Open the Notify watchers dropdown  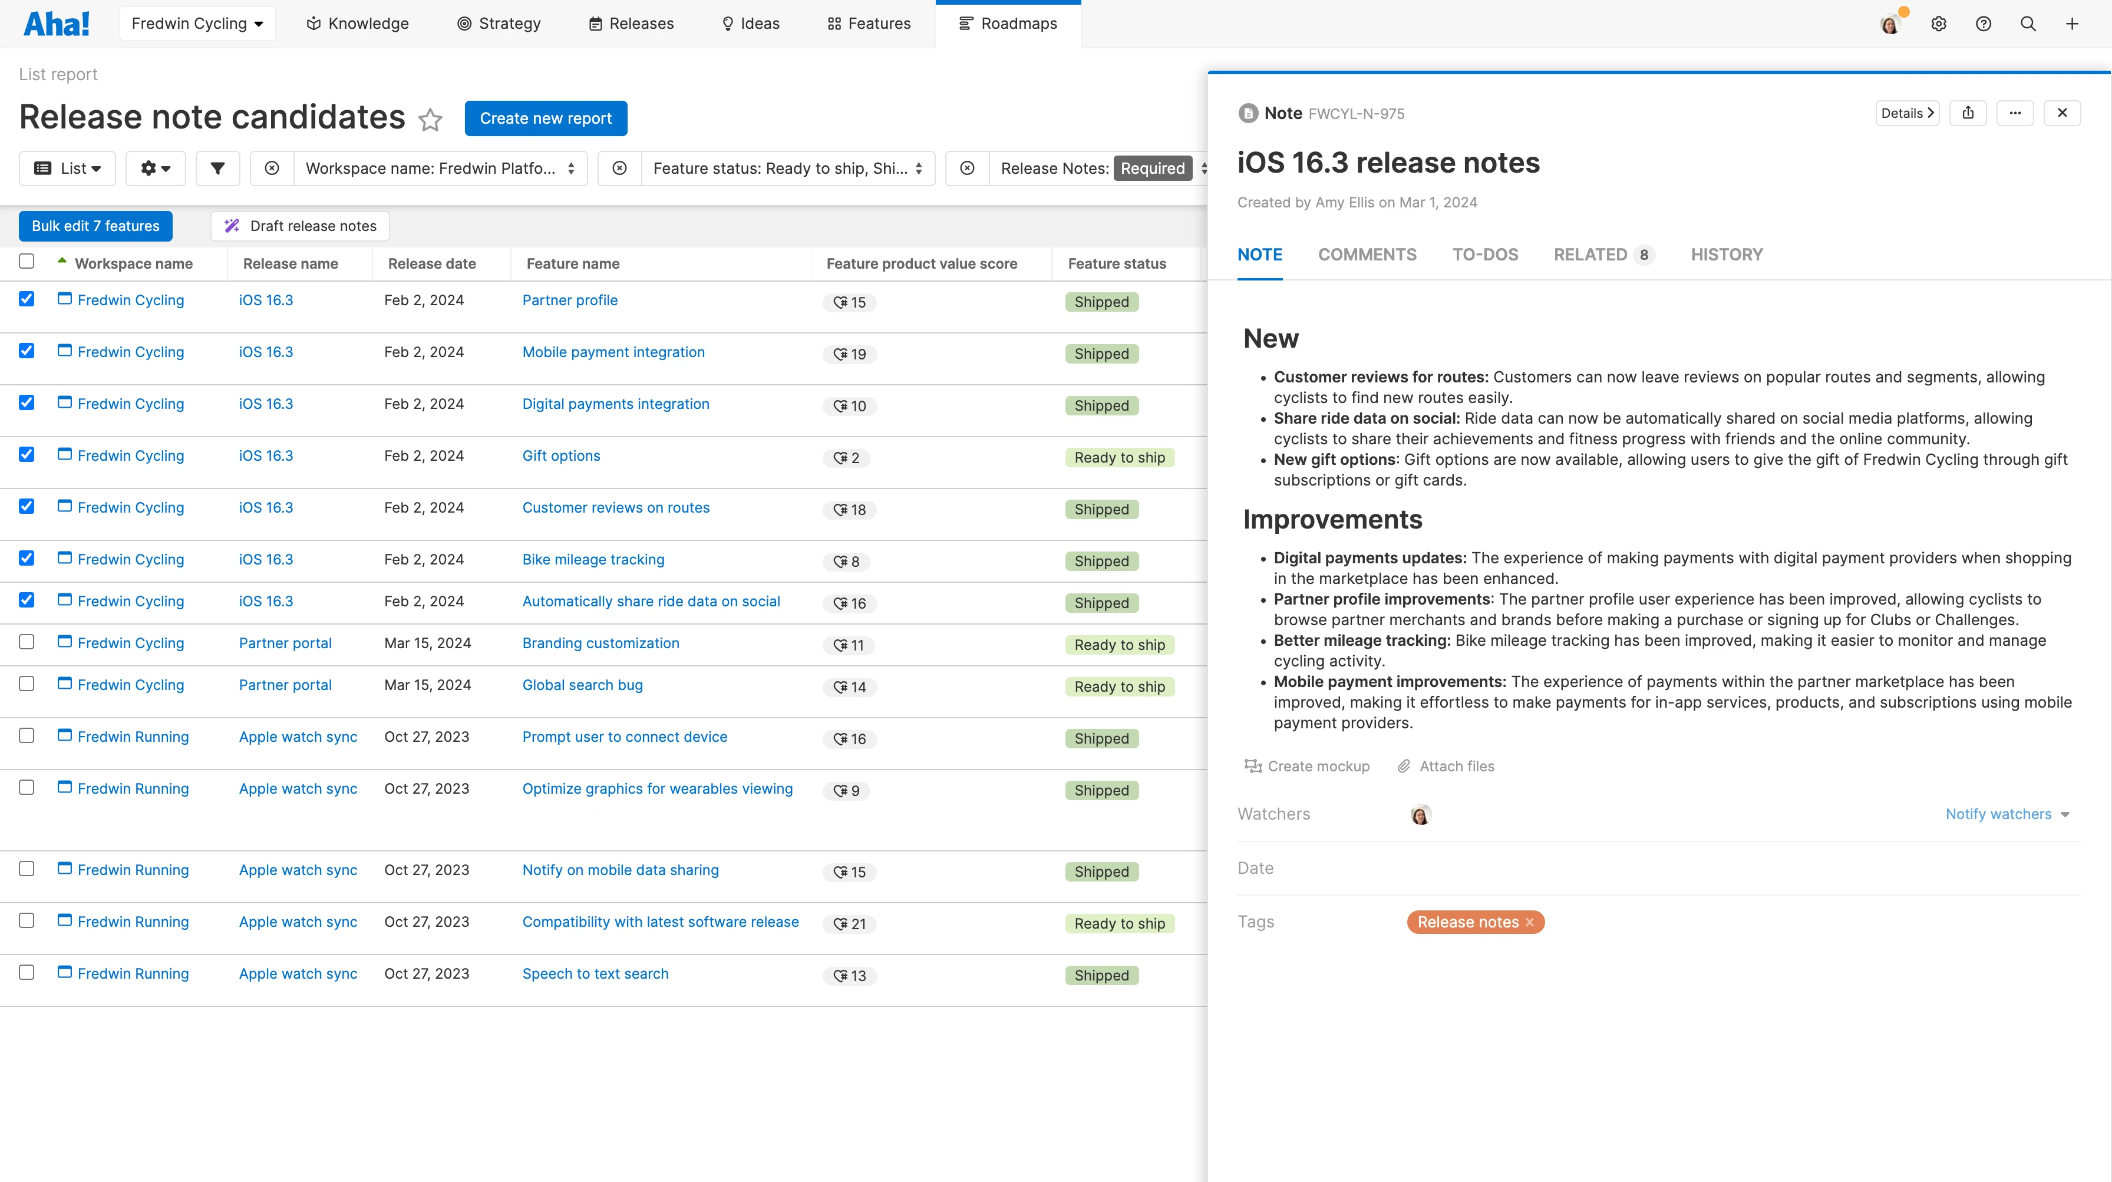click(2007, 814)
